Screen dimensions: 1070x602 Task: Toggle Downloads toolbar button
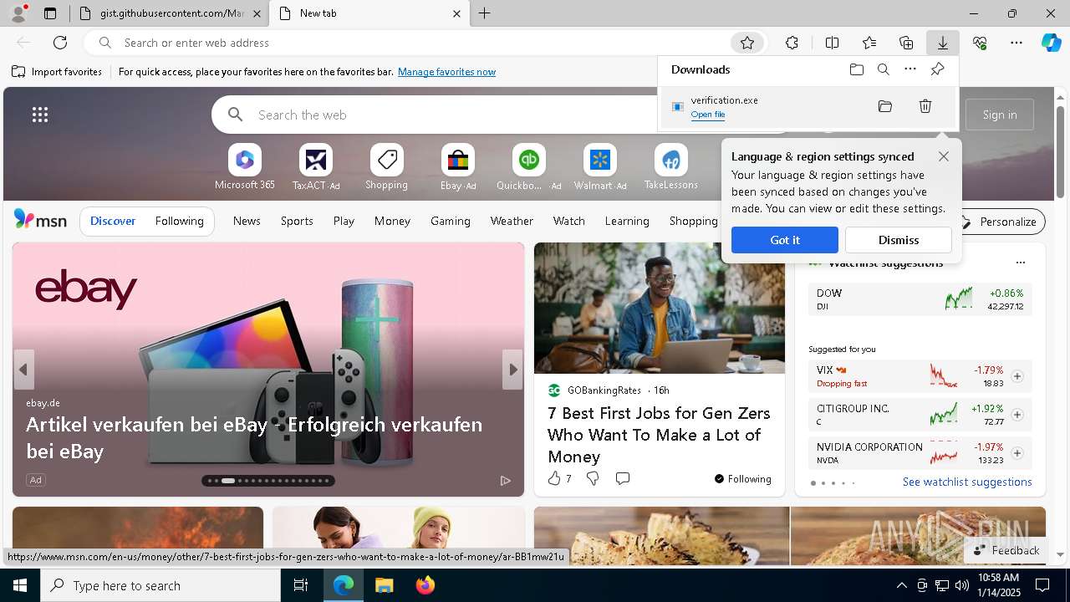pyautogui.click(x=942, y=43)
